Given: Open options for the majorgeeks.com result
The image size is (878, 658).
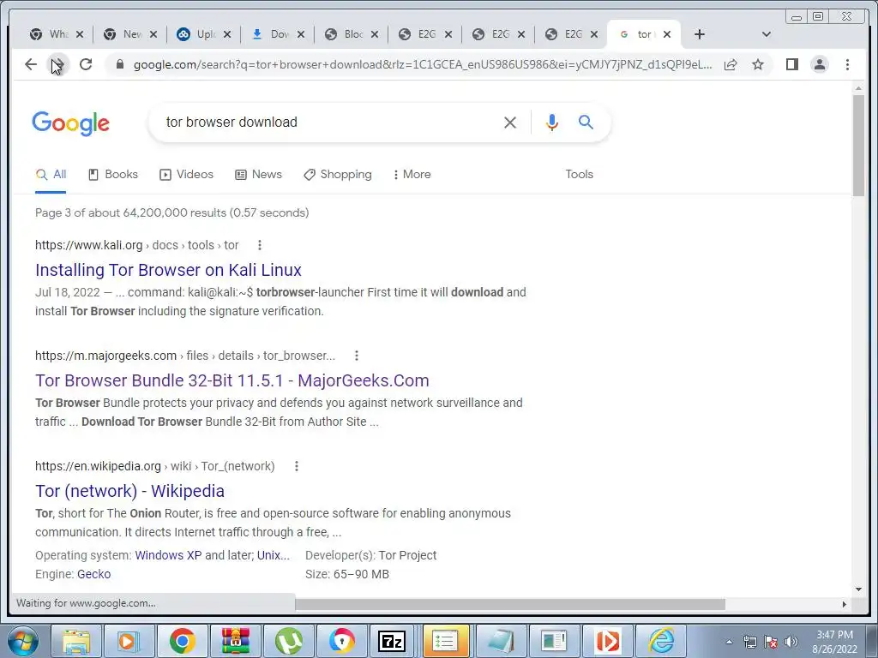Looking at the screenshot, I should pos(356,356).
